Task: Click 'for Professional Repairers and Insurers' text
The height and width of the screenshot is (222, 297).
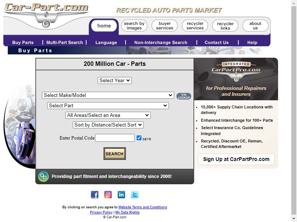Action: (x=236, y=91)
